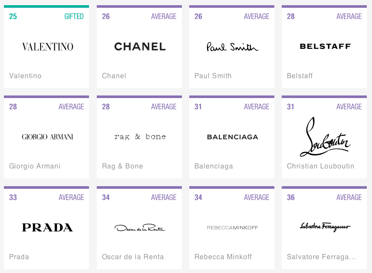The image size is (372, 273).
Task: Select the GIFTED label on Valentino card
Action: coord(74,16)
